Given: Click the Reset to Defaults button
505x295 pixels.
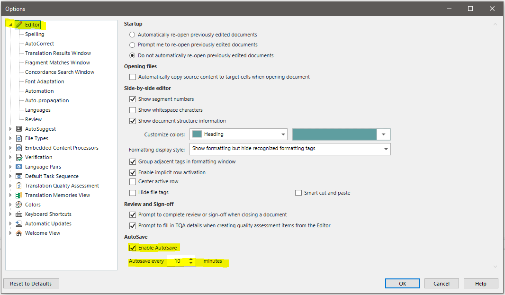Looking at the screenshot, I should tap(31, 283).
